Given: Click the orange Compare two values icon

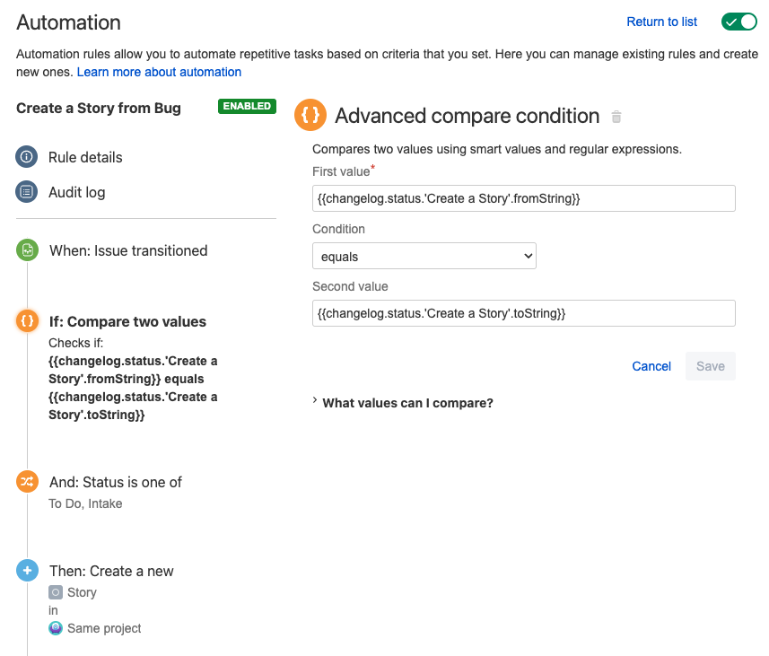Looking at the screenshot, I should pyautogui.click(x=28, y=321).
